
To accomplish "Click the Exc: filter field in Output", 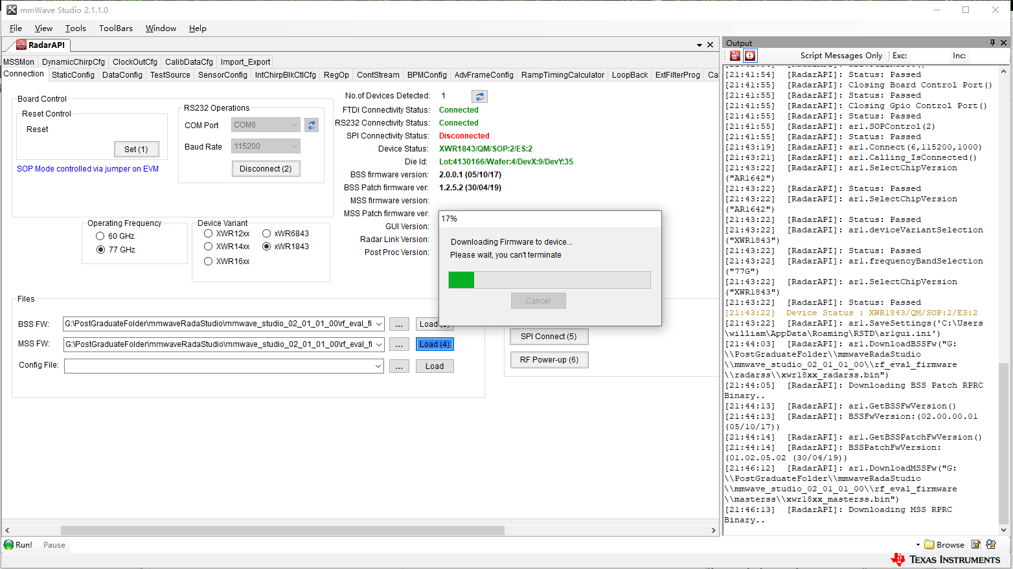I will pos(929,56).
